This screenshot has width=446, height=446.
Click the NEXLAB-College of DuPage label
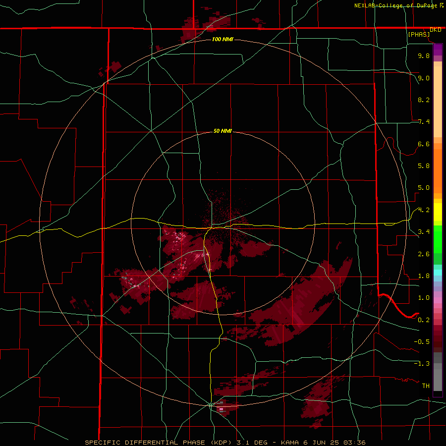coord(396,5)
